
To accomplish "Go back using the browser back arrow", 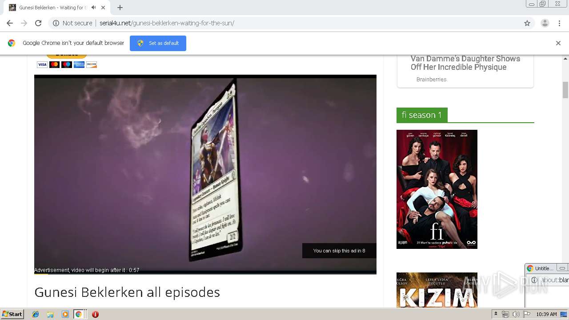I will (x=10, y=23).
